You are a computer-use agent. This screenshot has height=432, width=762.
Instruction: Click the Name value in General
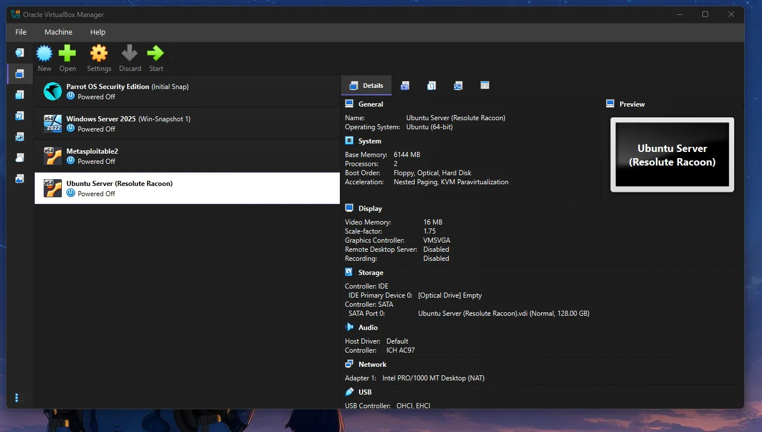[456, 118]
